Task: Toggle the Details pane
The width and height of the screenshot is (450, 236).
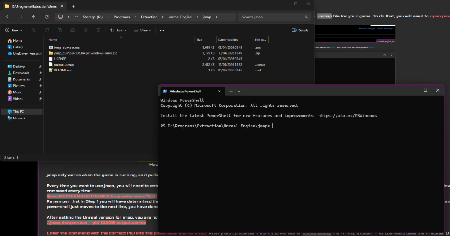Action: tap(300, 30)
